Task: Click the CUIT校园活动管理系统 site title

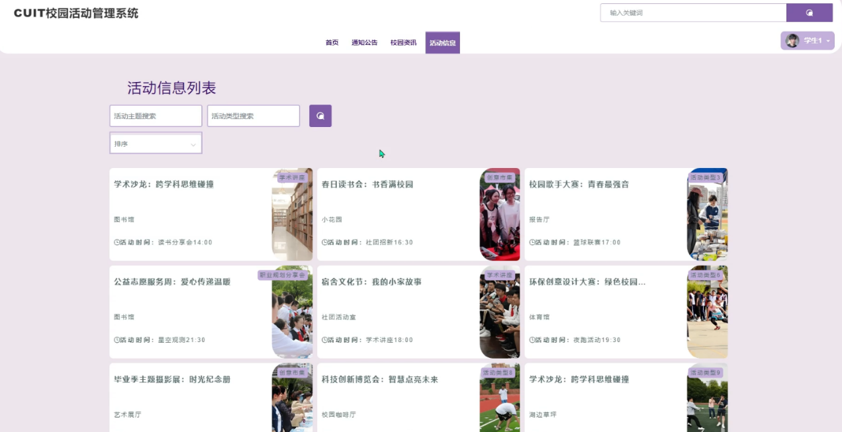Action: click(76, 13)
